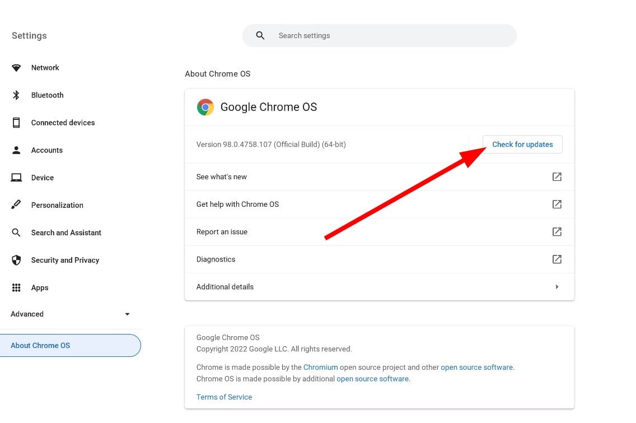Focus the Search settings input field

pos(379,36)
